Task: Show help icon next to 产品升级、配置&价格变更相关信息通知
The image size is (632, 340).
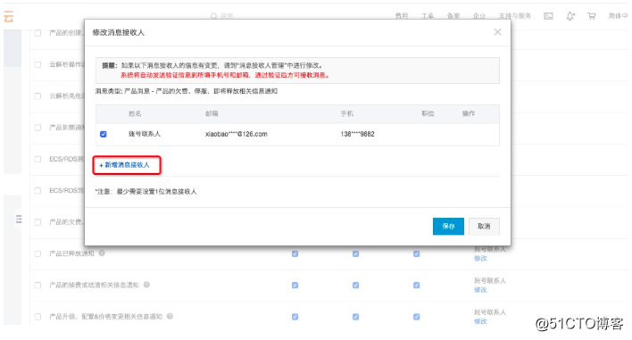Action: (170, 316)
